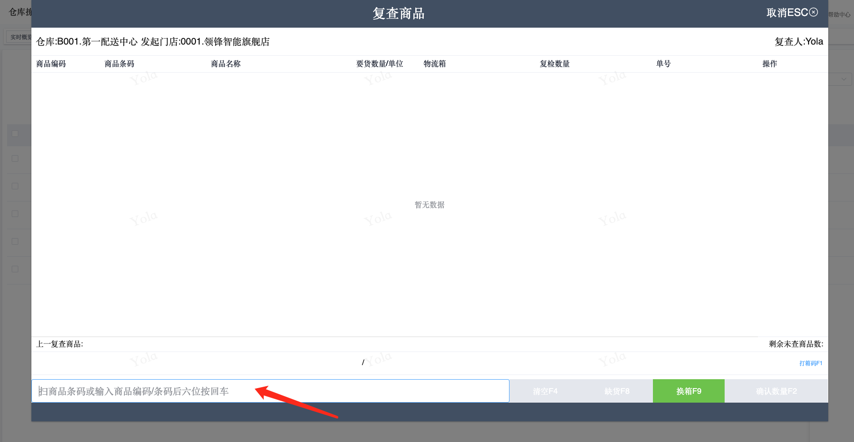854x442 pixels.
Task: Click the 上一复查商品 label
Action: point(60,344)
